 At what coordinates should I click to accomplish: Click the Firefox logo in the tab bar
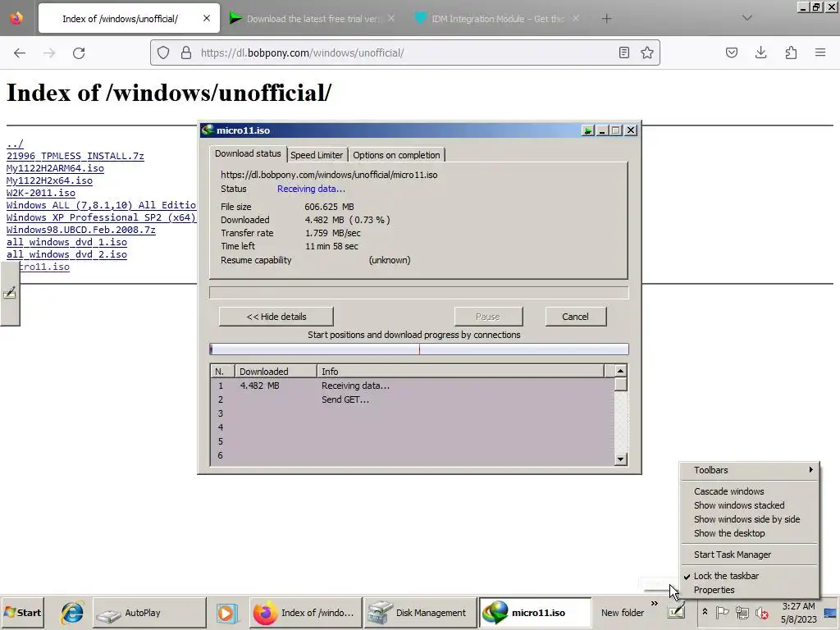pos(16,18)
